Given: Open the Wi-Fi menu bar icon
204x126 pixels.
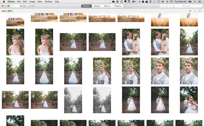Looking at the screenshot, I should pos(171,2).
